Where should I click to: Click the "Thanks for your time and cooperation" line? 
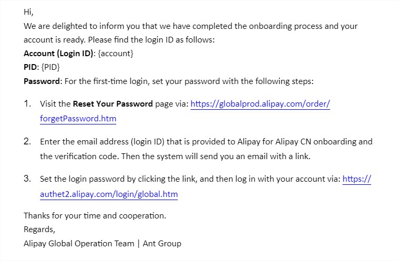coord(95,216)
